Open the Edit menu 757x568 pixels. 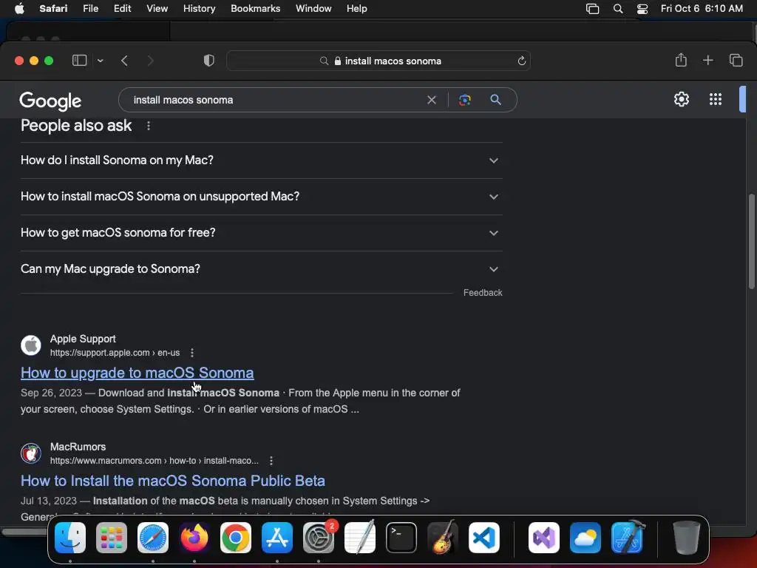pyautogui.click(x=122, y=9)
